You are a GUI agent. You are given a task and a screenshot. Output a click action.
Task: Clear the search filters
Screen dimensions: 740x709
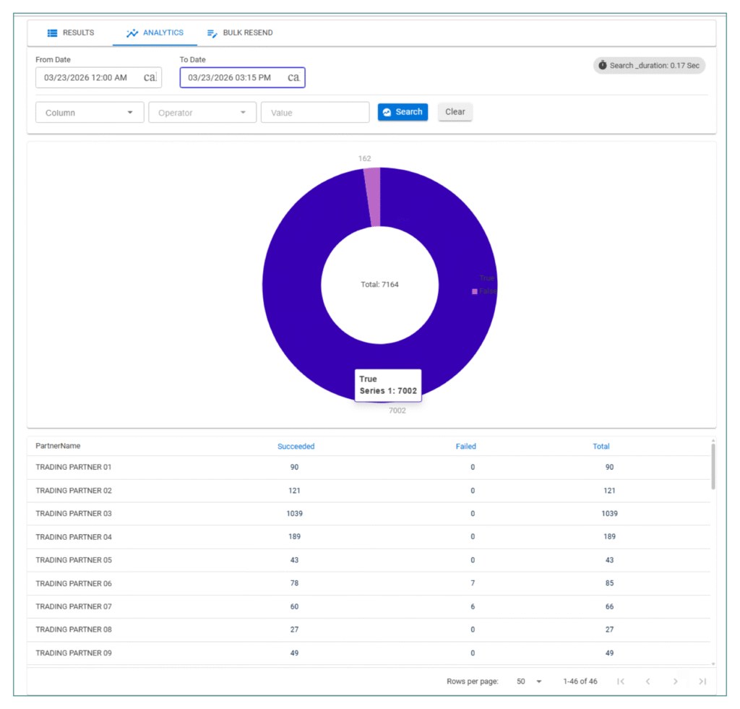pyautogui.click(x=455, y=112)
